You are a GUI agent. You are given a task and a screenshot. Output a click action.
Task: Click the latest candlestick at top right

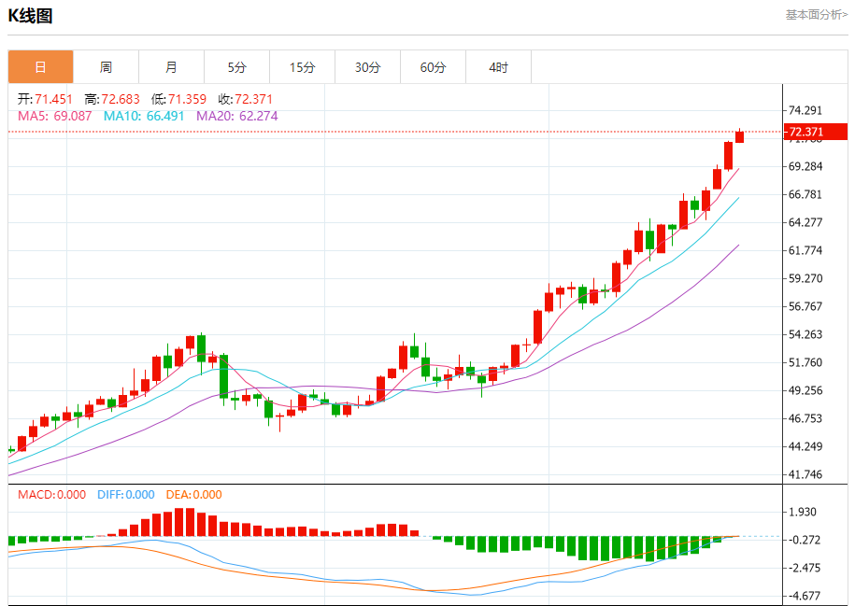[739, 136]
